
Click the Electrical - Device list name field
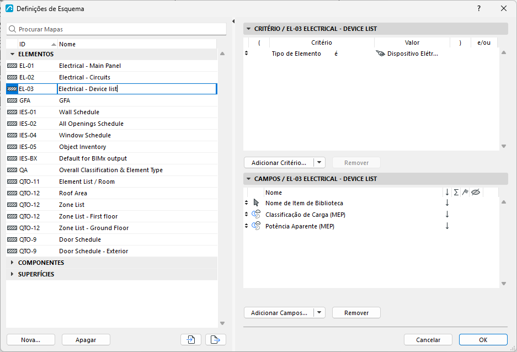[x=137, y=89]
